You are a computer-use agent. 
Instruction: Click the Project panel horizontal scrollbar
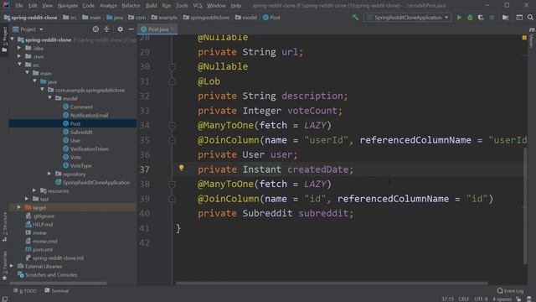(x=58, y=284)
